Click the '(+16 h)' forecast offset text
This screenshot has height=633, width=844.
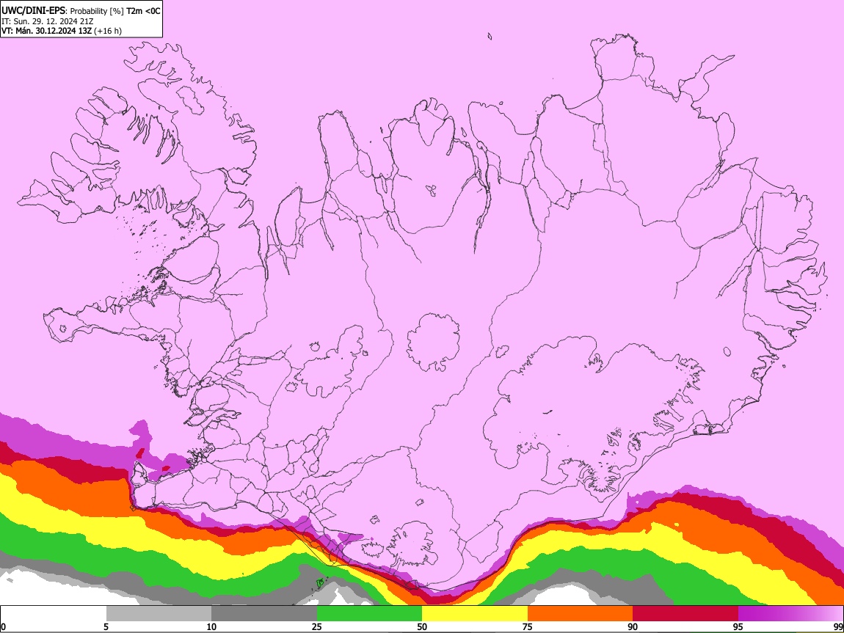click(x=108, y=32)
